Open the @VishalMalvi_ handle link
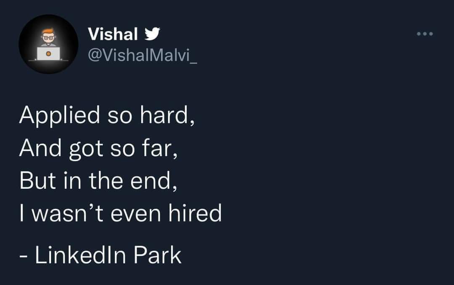The image size is (454, 285). click(x=143, y=55)
